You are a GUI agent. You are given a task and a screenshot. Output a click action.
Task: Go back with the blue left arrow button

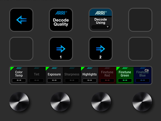pos(21,20)
